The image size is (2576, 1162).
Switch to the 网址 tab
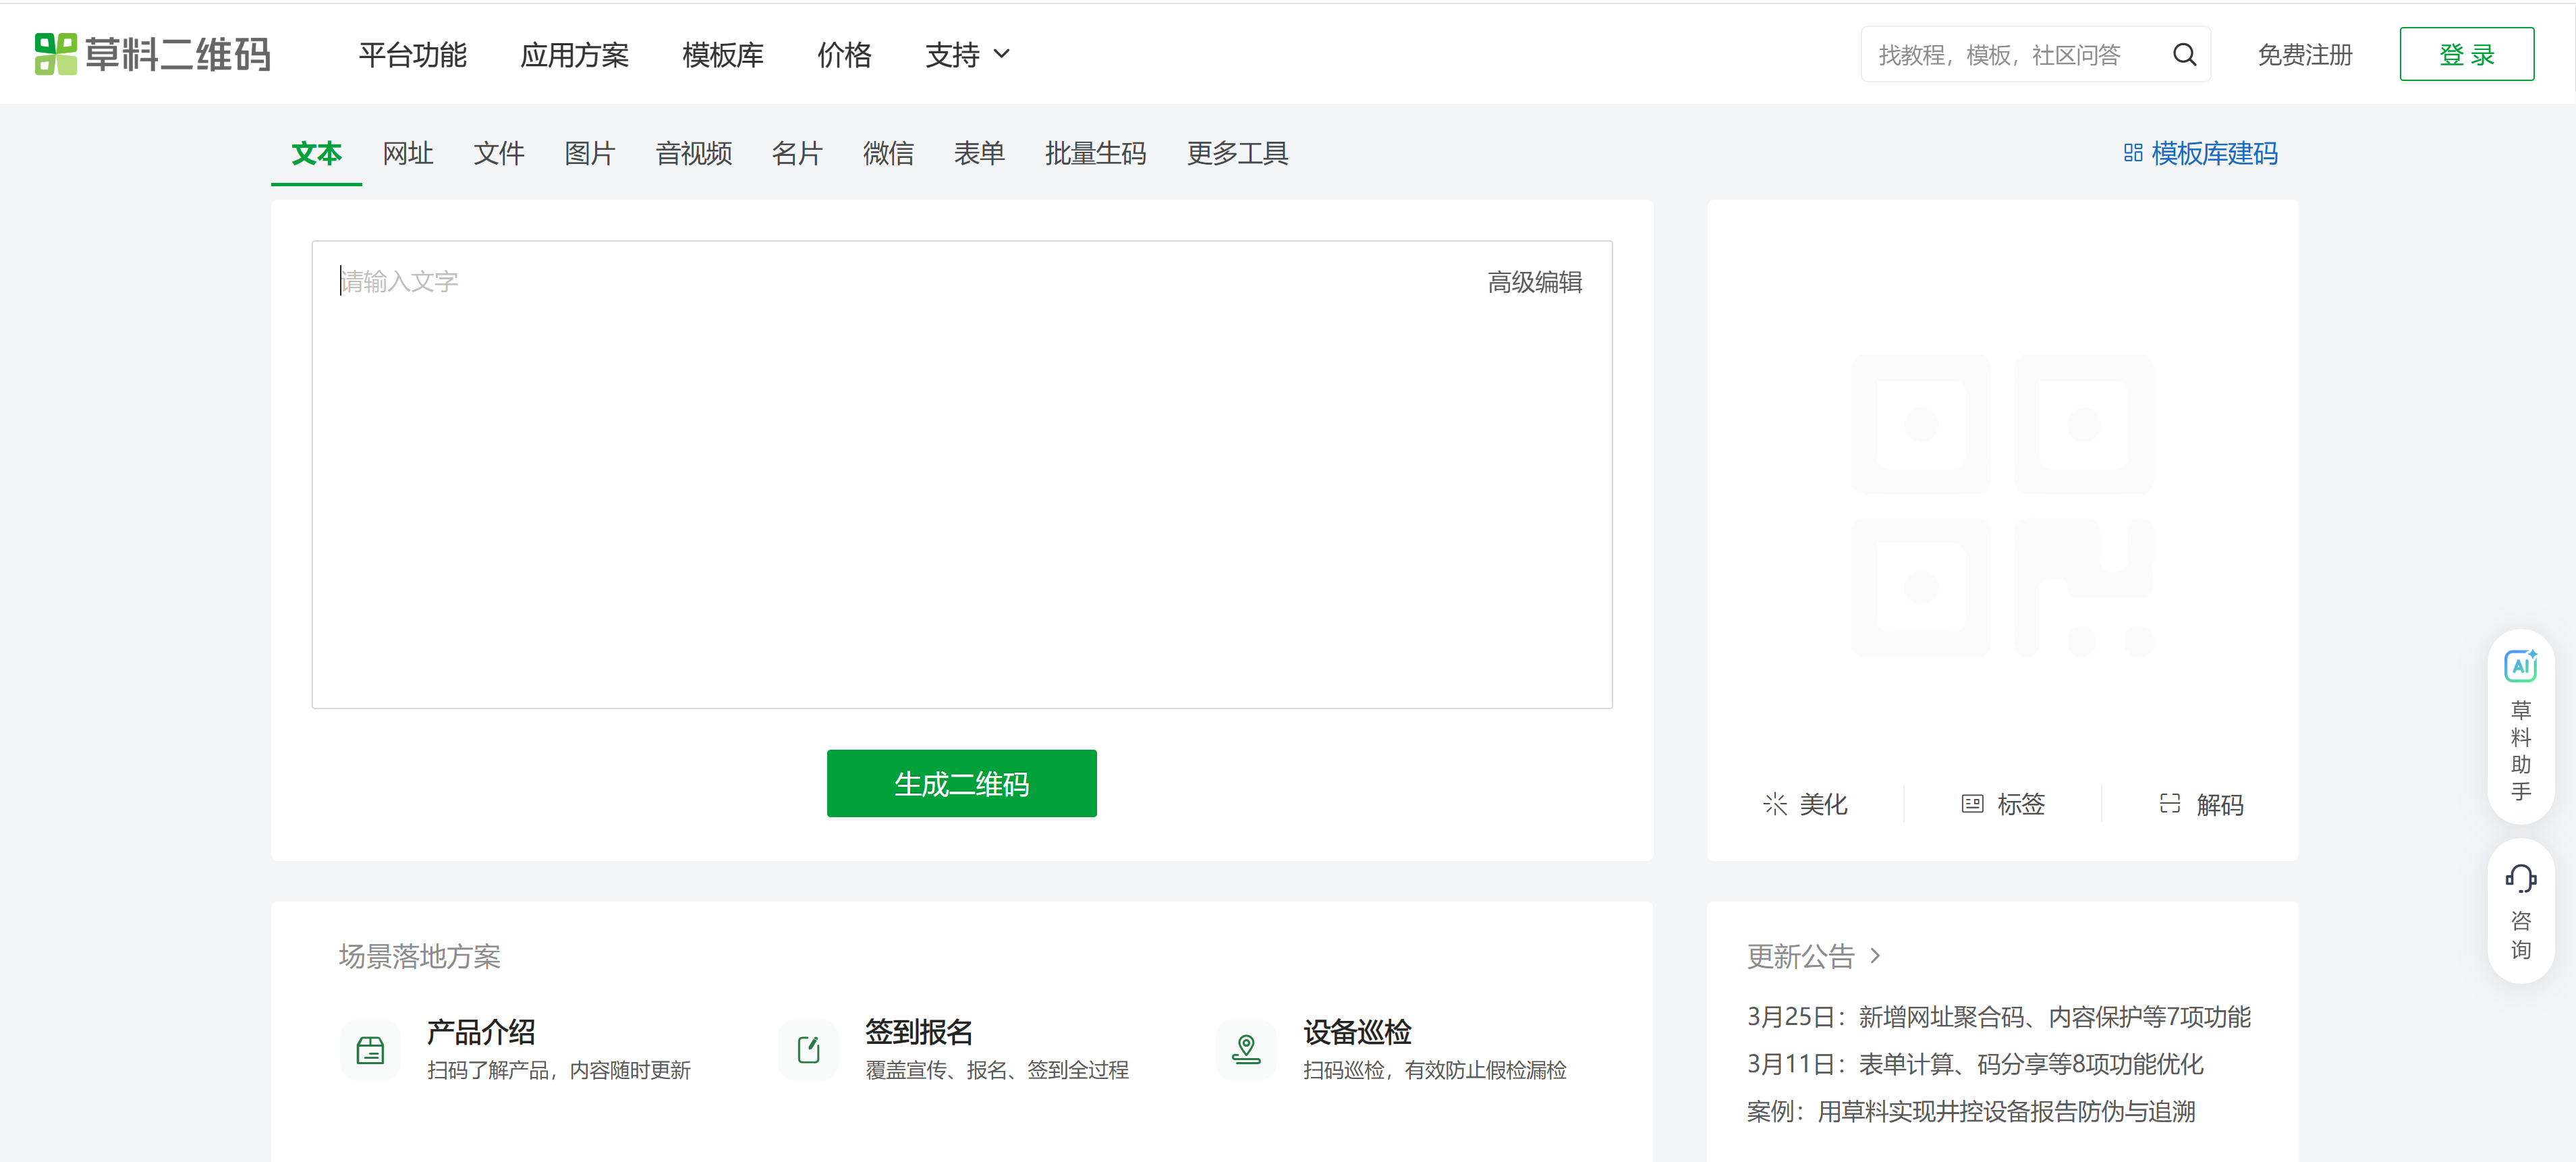(x=407, y=154)
